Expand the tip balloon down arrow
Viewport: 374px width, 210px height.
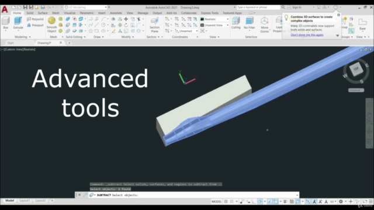338,36
